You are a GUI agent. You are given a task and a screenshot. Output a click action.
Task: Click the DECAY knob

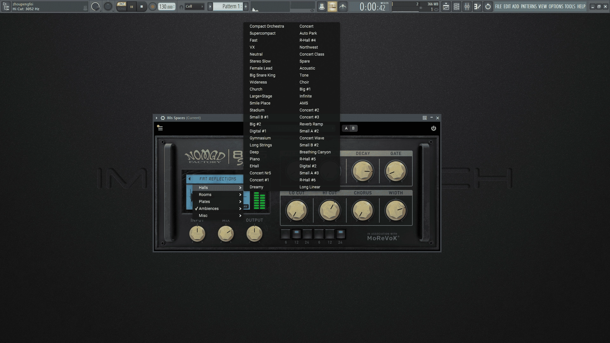pos(363,171)
